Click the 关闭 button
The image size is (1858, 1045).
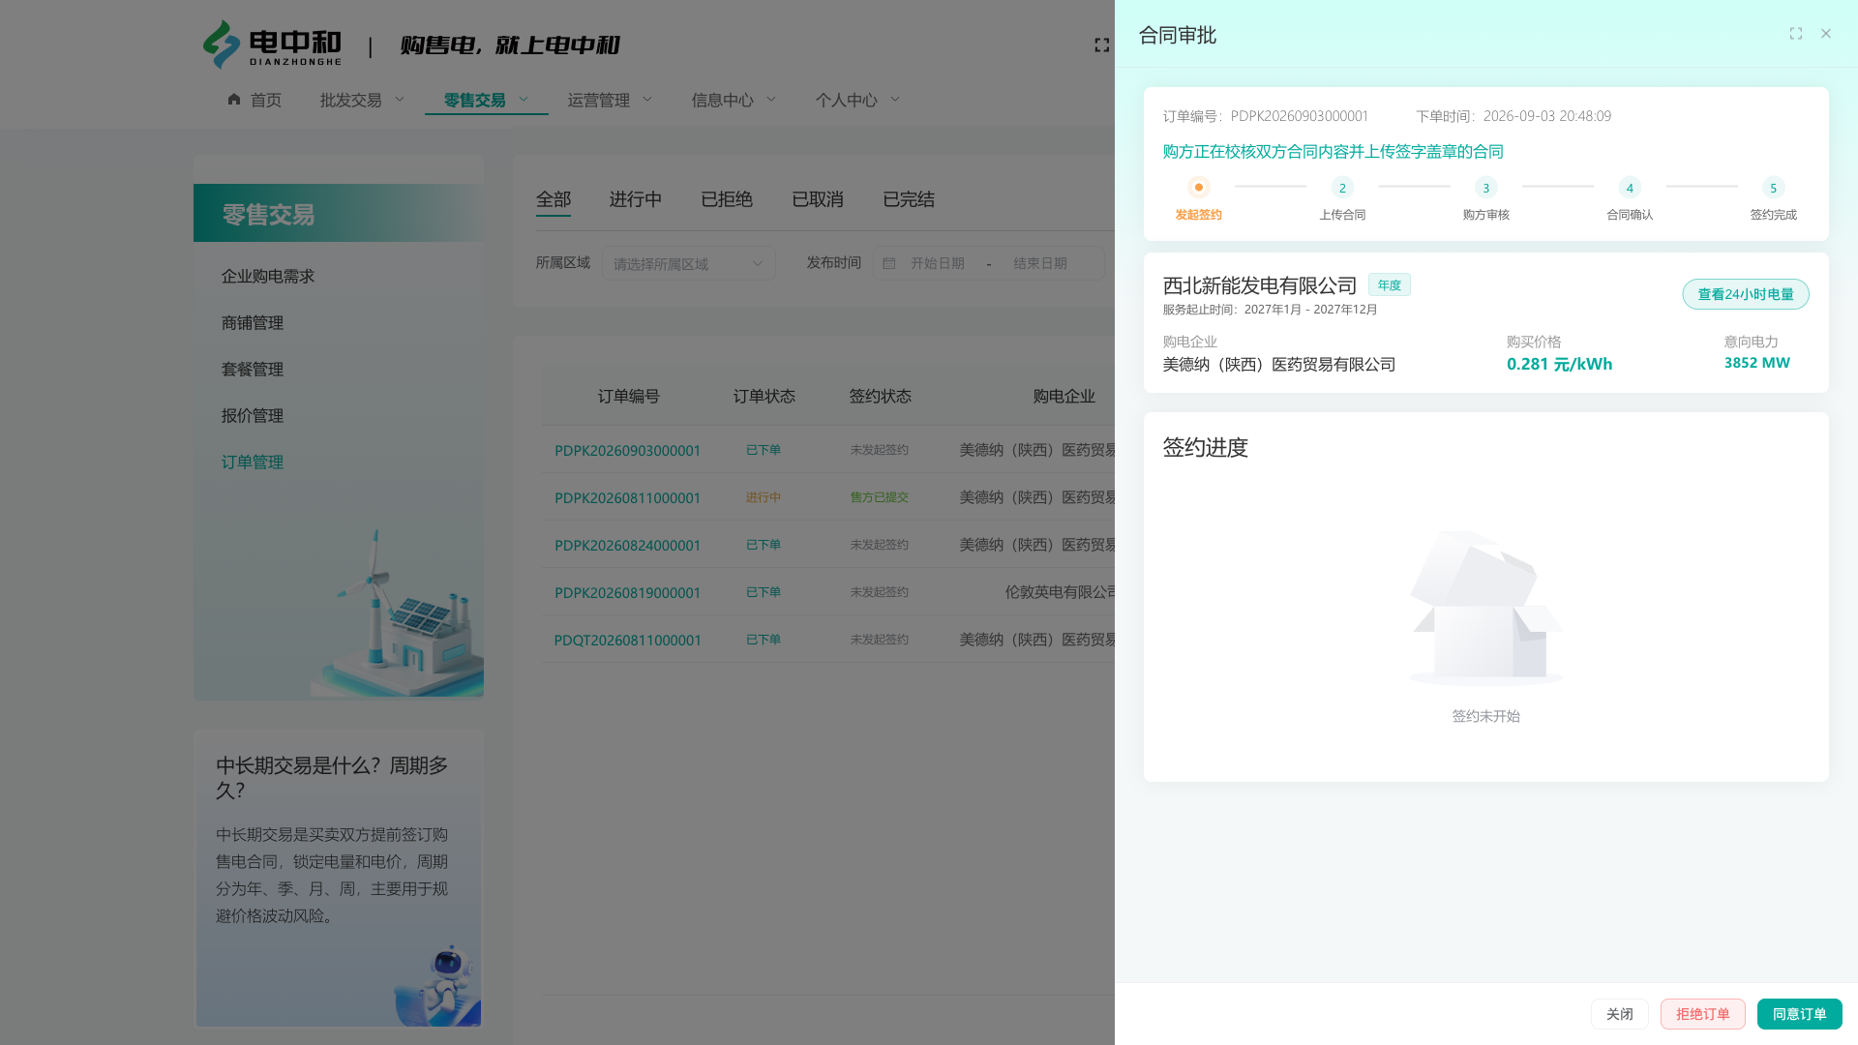[x=1619, y=1014]
